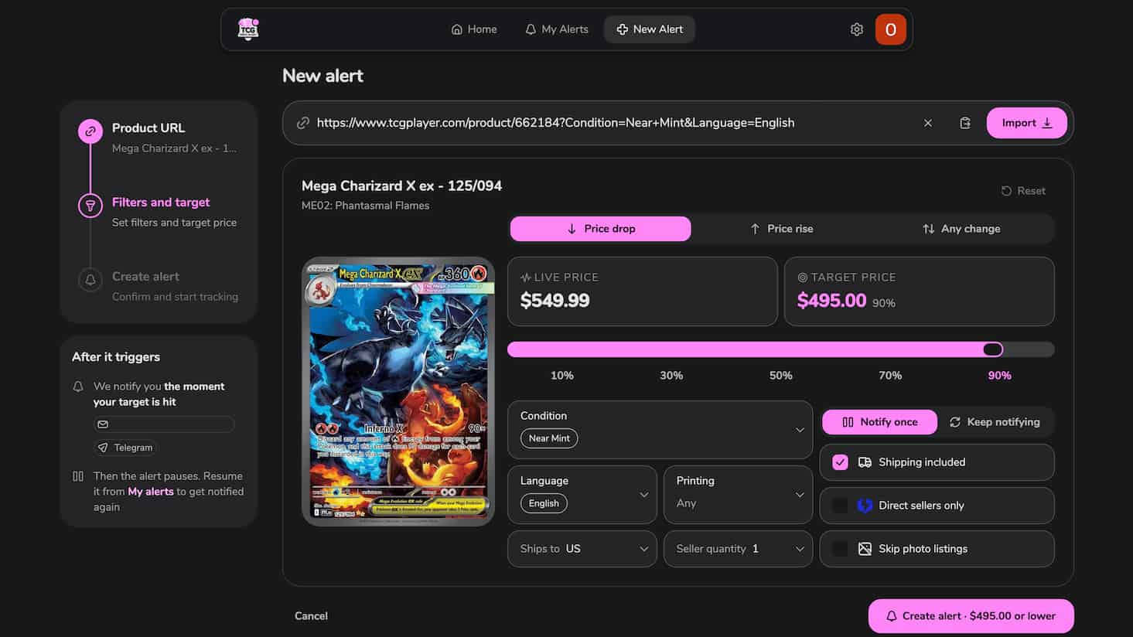Click the Telegram notification chip

pos(125,448)
